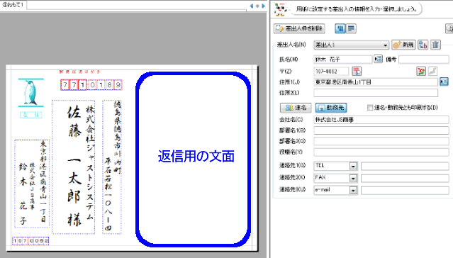Click the blue icon beside 住所1 field

[444, 82]
